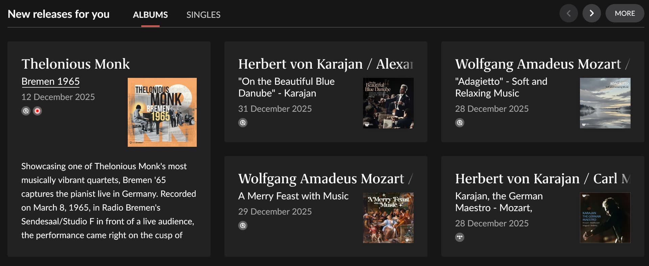Click the Beautiful Blue Danube album cover
Viewport: 649px width, 266px height.
click(388, 103)
